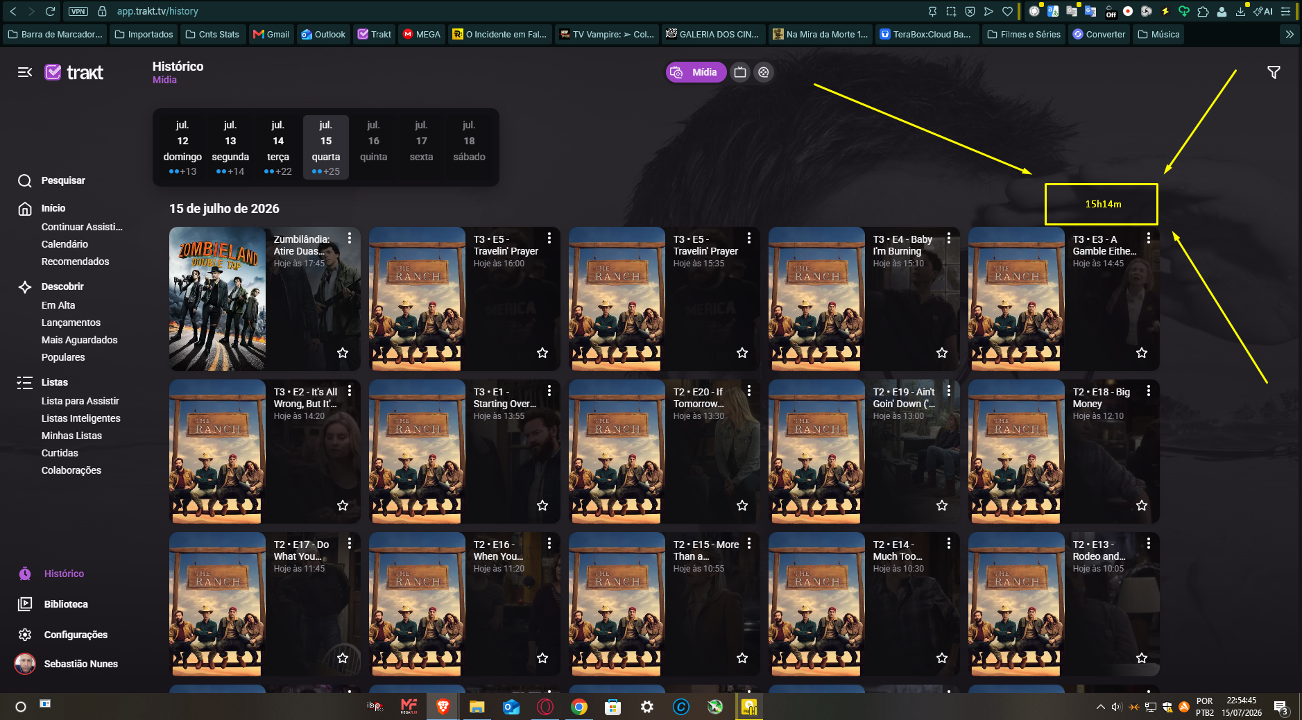Go to Calendário in the sidebar

point(65,244)
